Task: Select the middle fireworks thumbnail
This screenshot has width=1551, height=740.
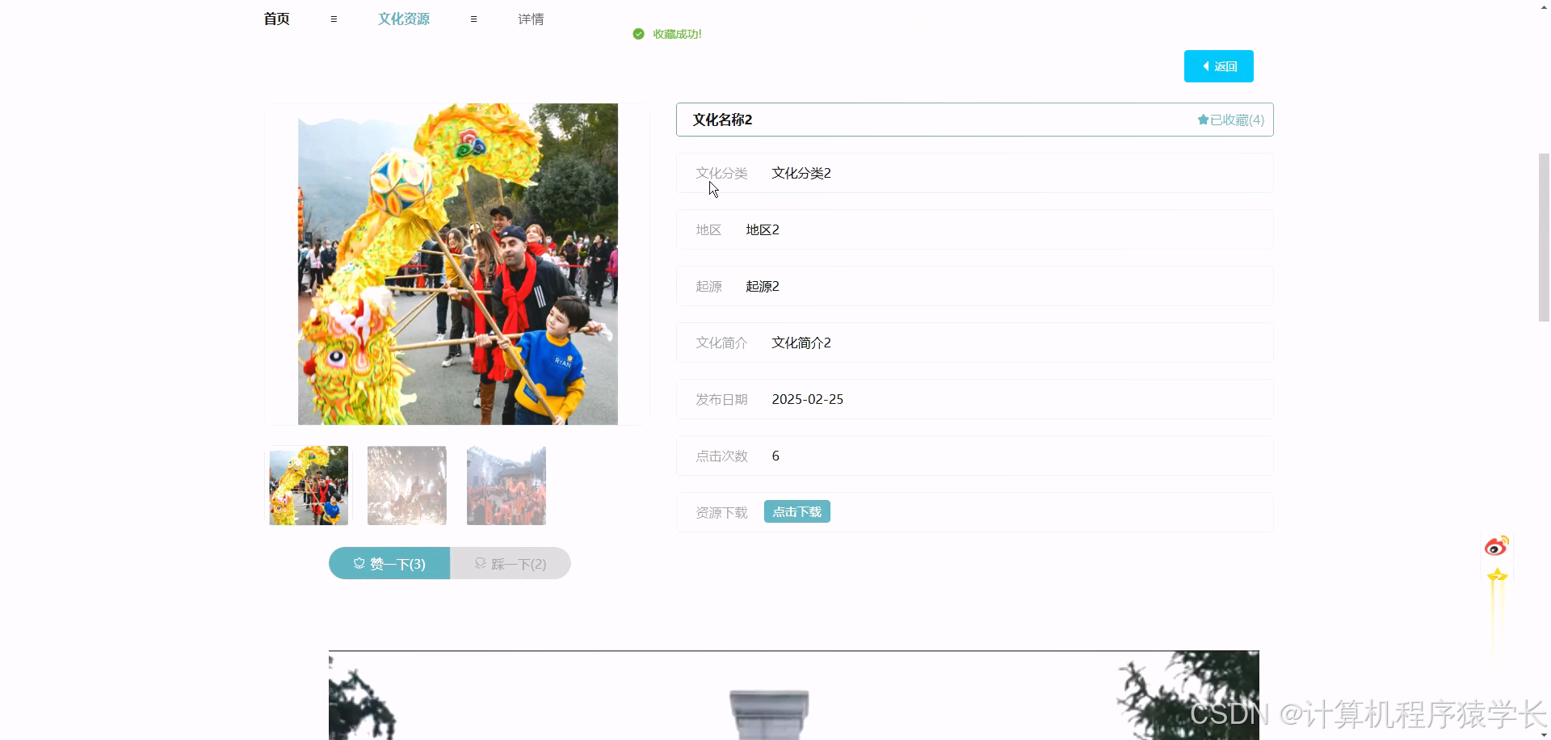Action: click(x=406, y=485)
